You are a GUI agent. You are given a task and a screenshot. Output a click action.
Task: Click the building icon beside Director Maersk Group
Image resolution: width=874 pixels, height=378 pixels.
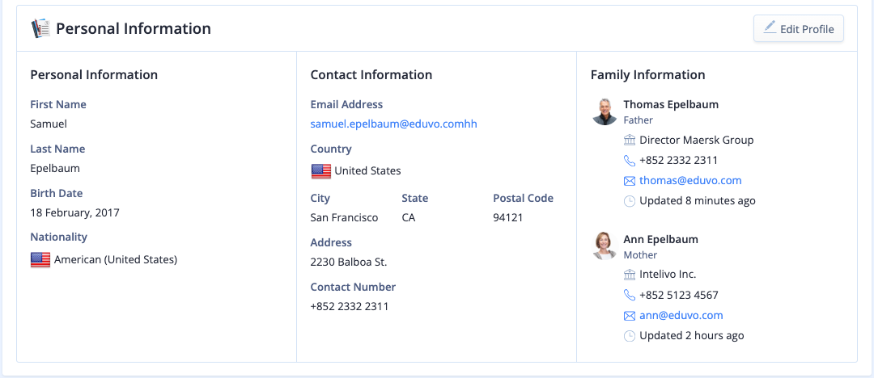click(630, 141)
